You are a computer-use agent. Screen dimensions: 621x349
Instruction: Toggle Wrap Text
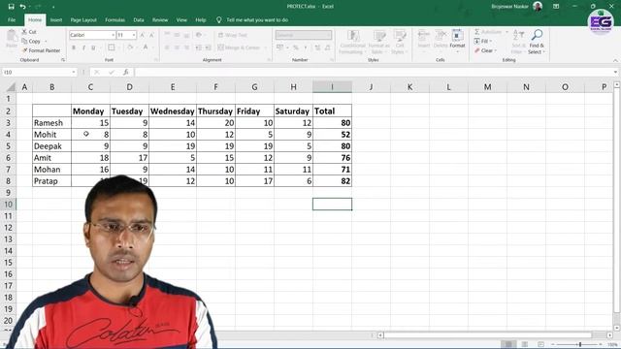point(233,35)
